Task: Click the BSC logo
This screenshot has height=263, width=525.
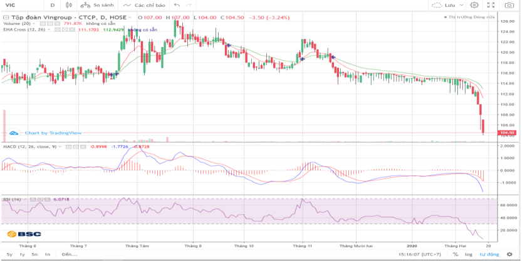Action: pos(24,234)
